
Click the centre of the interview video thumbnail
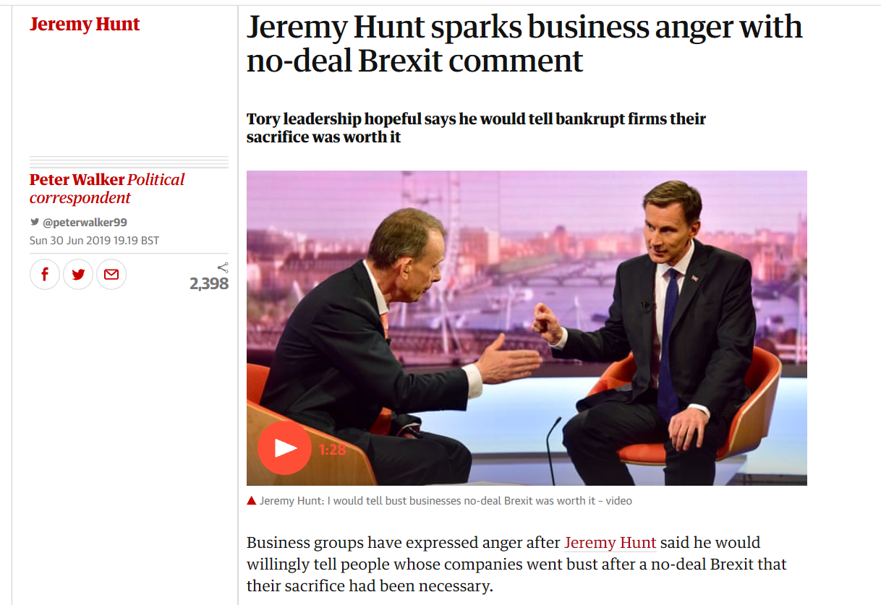click(527, 327)
